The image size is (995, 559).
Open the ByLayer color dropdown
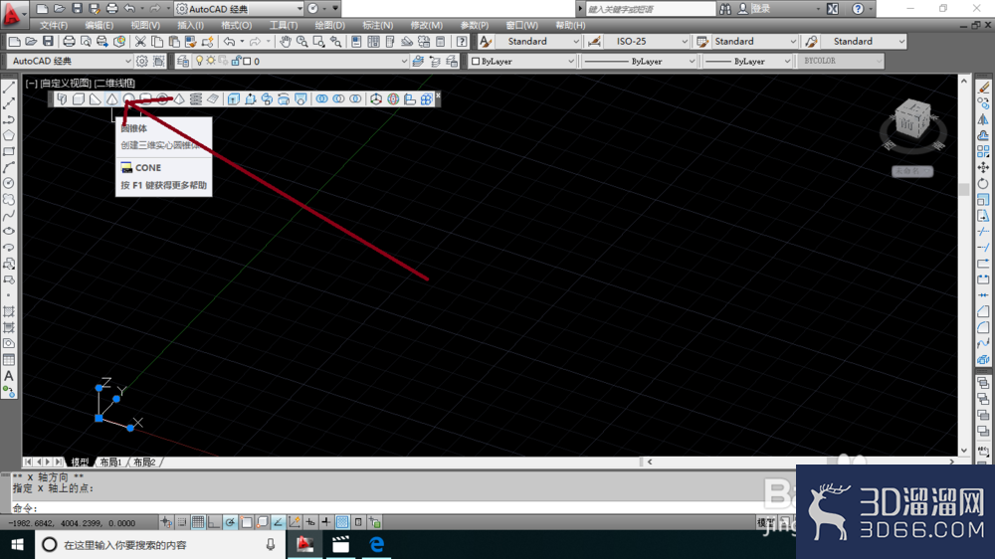[522, 61]
